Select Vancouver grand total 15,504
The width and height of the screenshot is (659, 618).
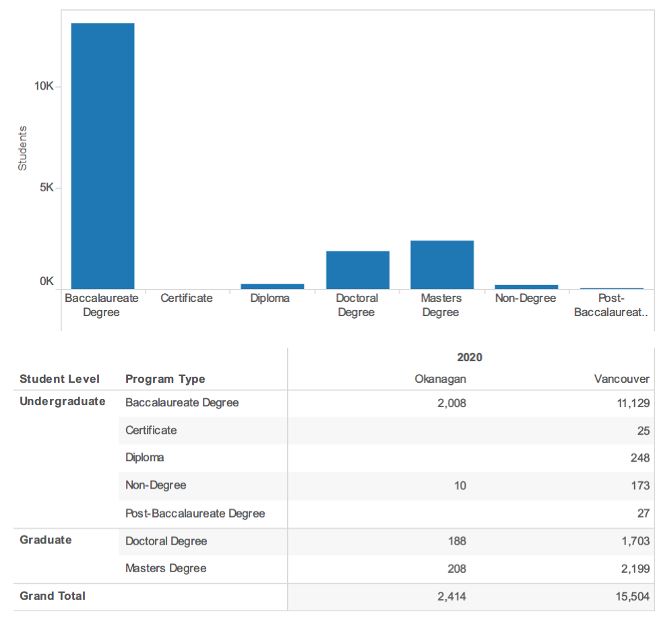click(633, 596)
